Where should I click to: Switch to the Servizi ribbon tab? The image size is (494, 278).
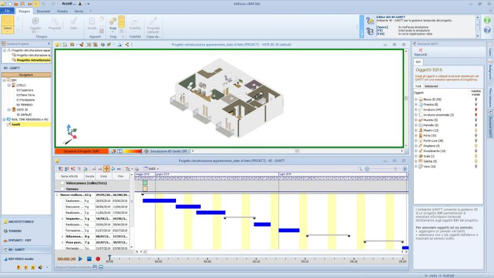coord(79,11)
